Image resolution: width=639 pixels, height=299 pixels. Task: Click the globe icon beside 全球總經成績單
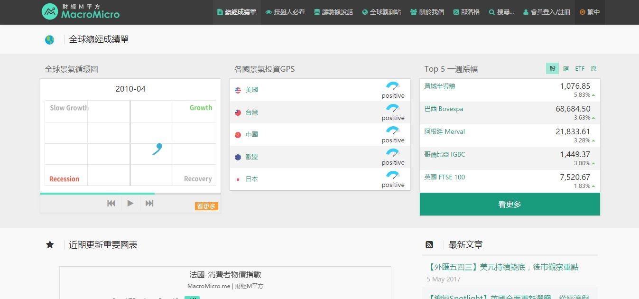click(x=49, y=40)
